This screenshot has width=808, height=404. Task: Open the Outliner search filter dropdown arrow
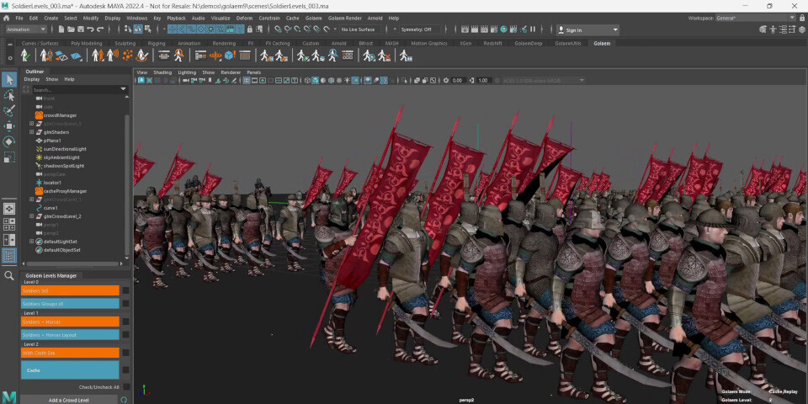point(123,90)
